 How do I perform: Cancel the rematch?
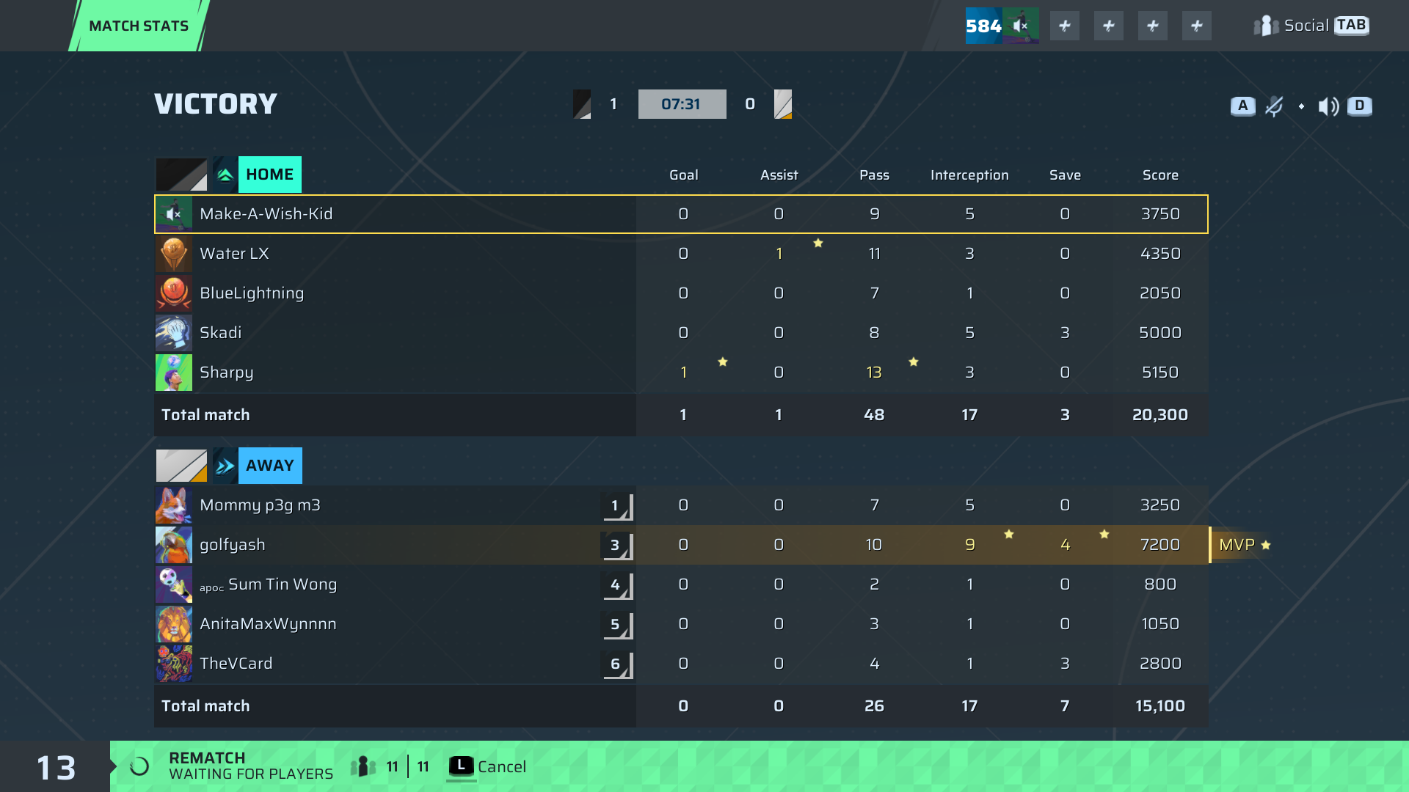(487, 767)
